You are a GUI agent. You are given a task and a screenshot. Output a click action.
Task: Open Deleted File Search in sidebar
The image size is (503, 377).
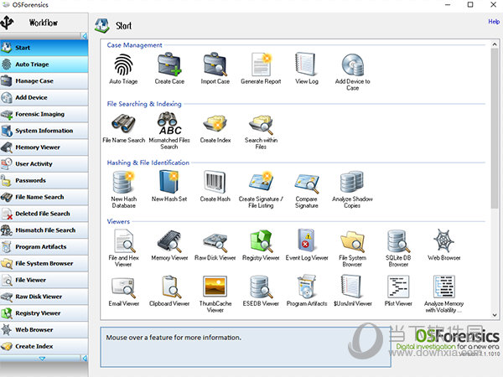pos(44,214)
